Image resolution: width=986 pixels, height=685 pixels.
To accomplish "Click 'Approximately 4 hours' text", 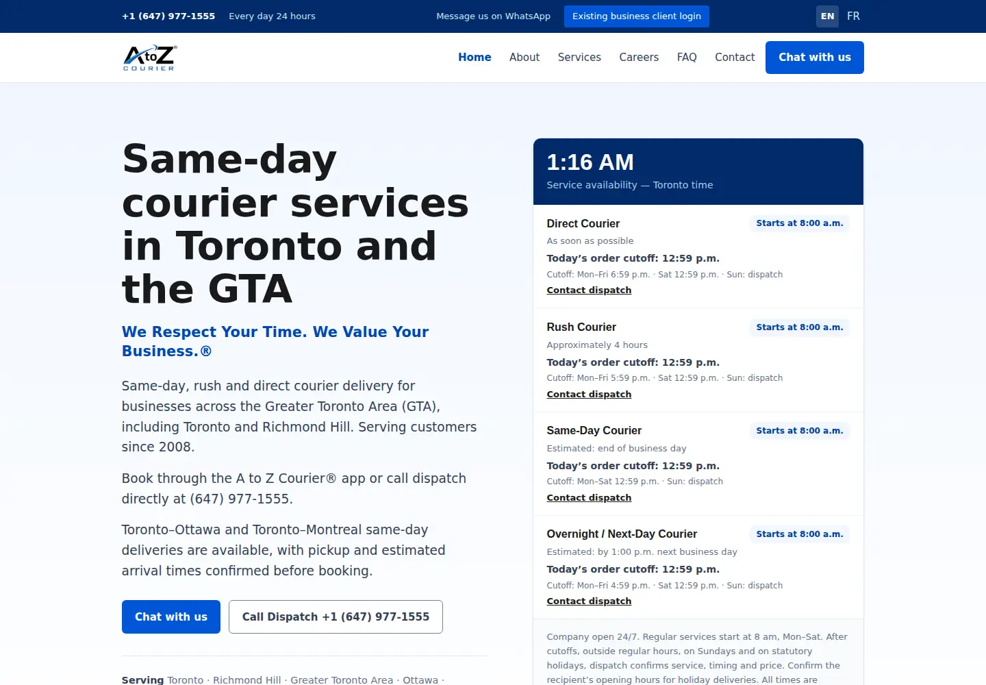I will click(x=597, y=345).
